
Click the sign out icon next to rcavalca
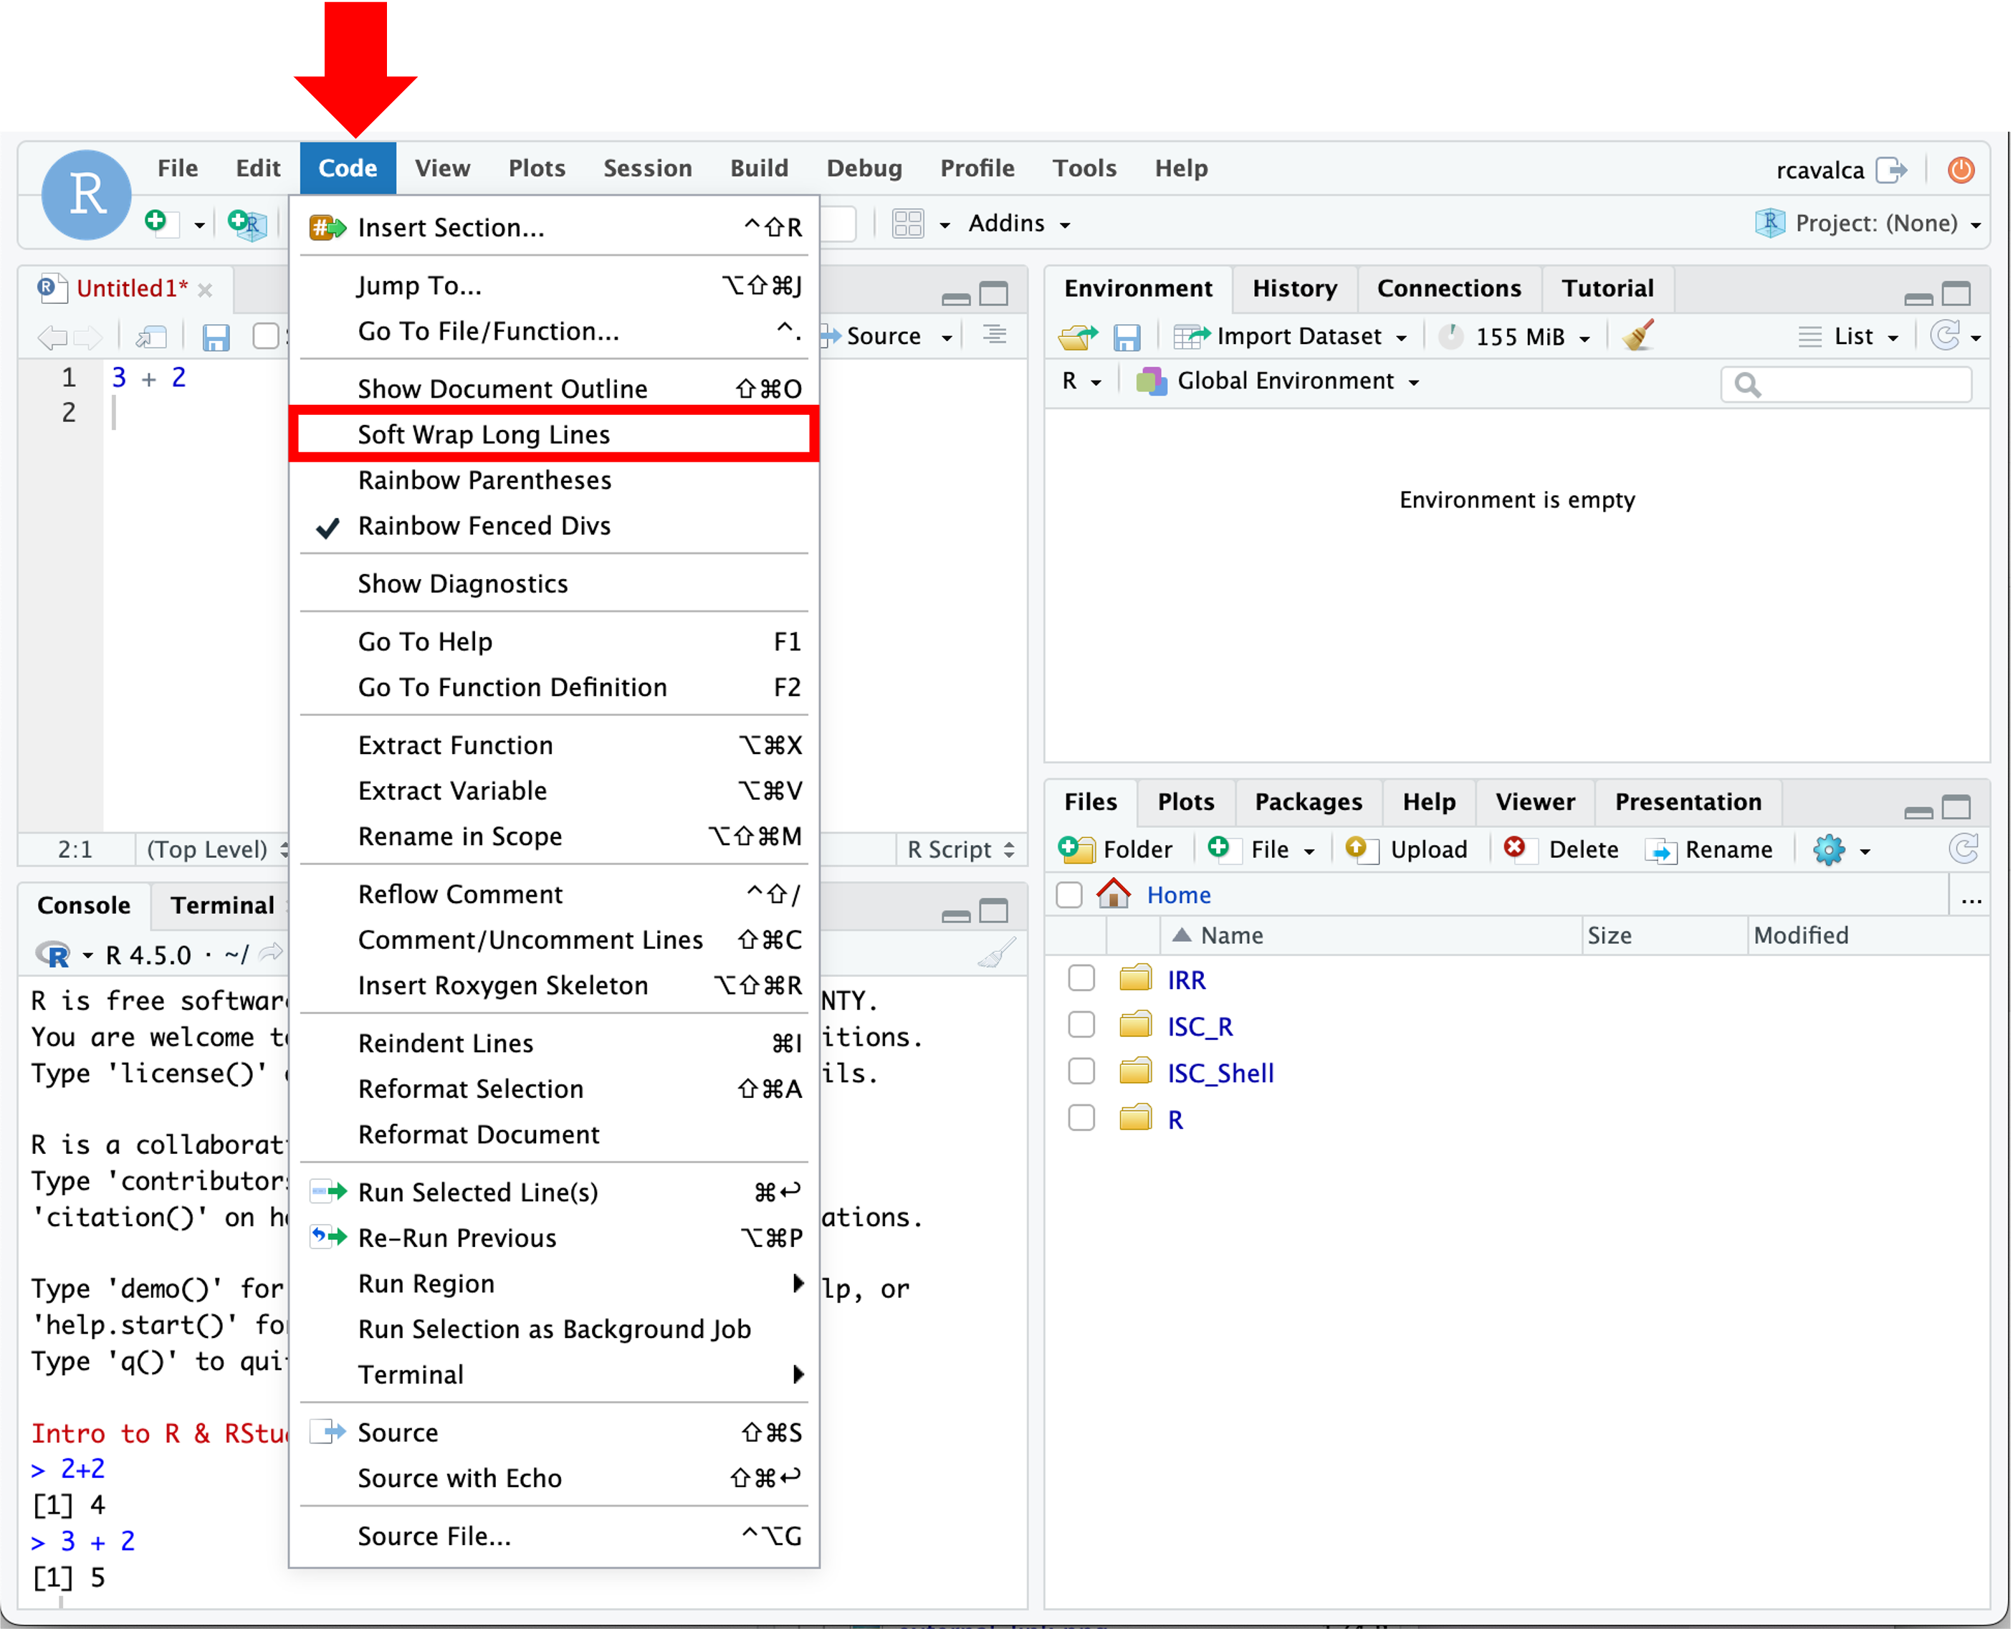(1891, 170)
